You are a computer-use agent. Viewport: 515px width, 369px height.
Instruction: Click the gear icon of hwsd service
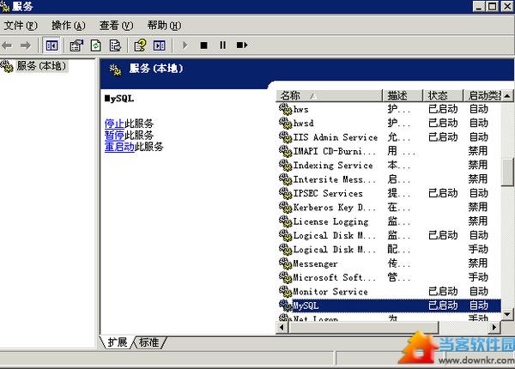[x=285, y=123]
